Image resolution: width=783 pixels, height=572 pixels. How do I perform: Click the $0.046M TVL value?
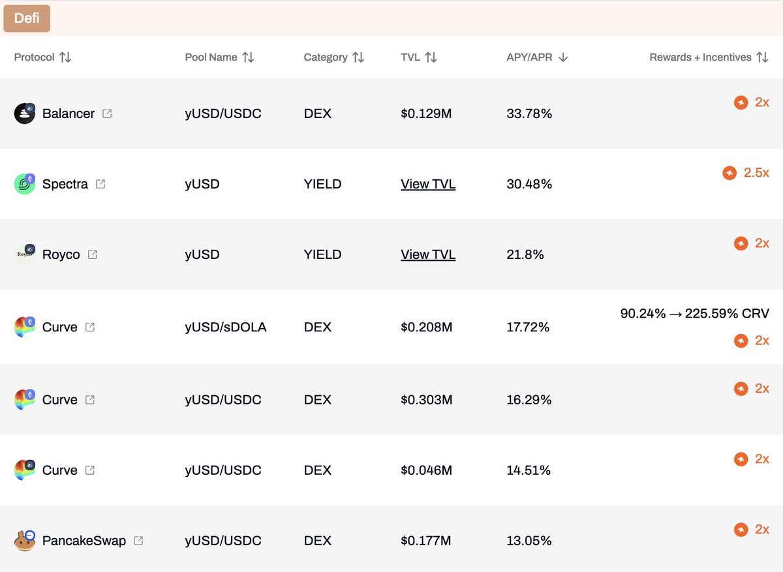point(427,470)
